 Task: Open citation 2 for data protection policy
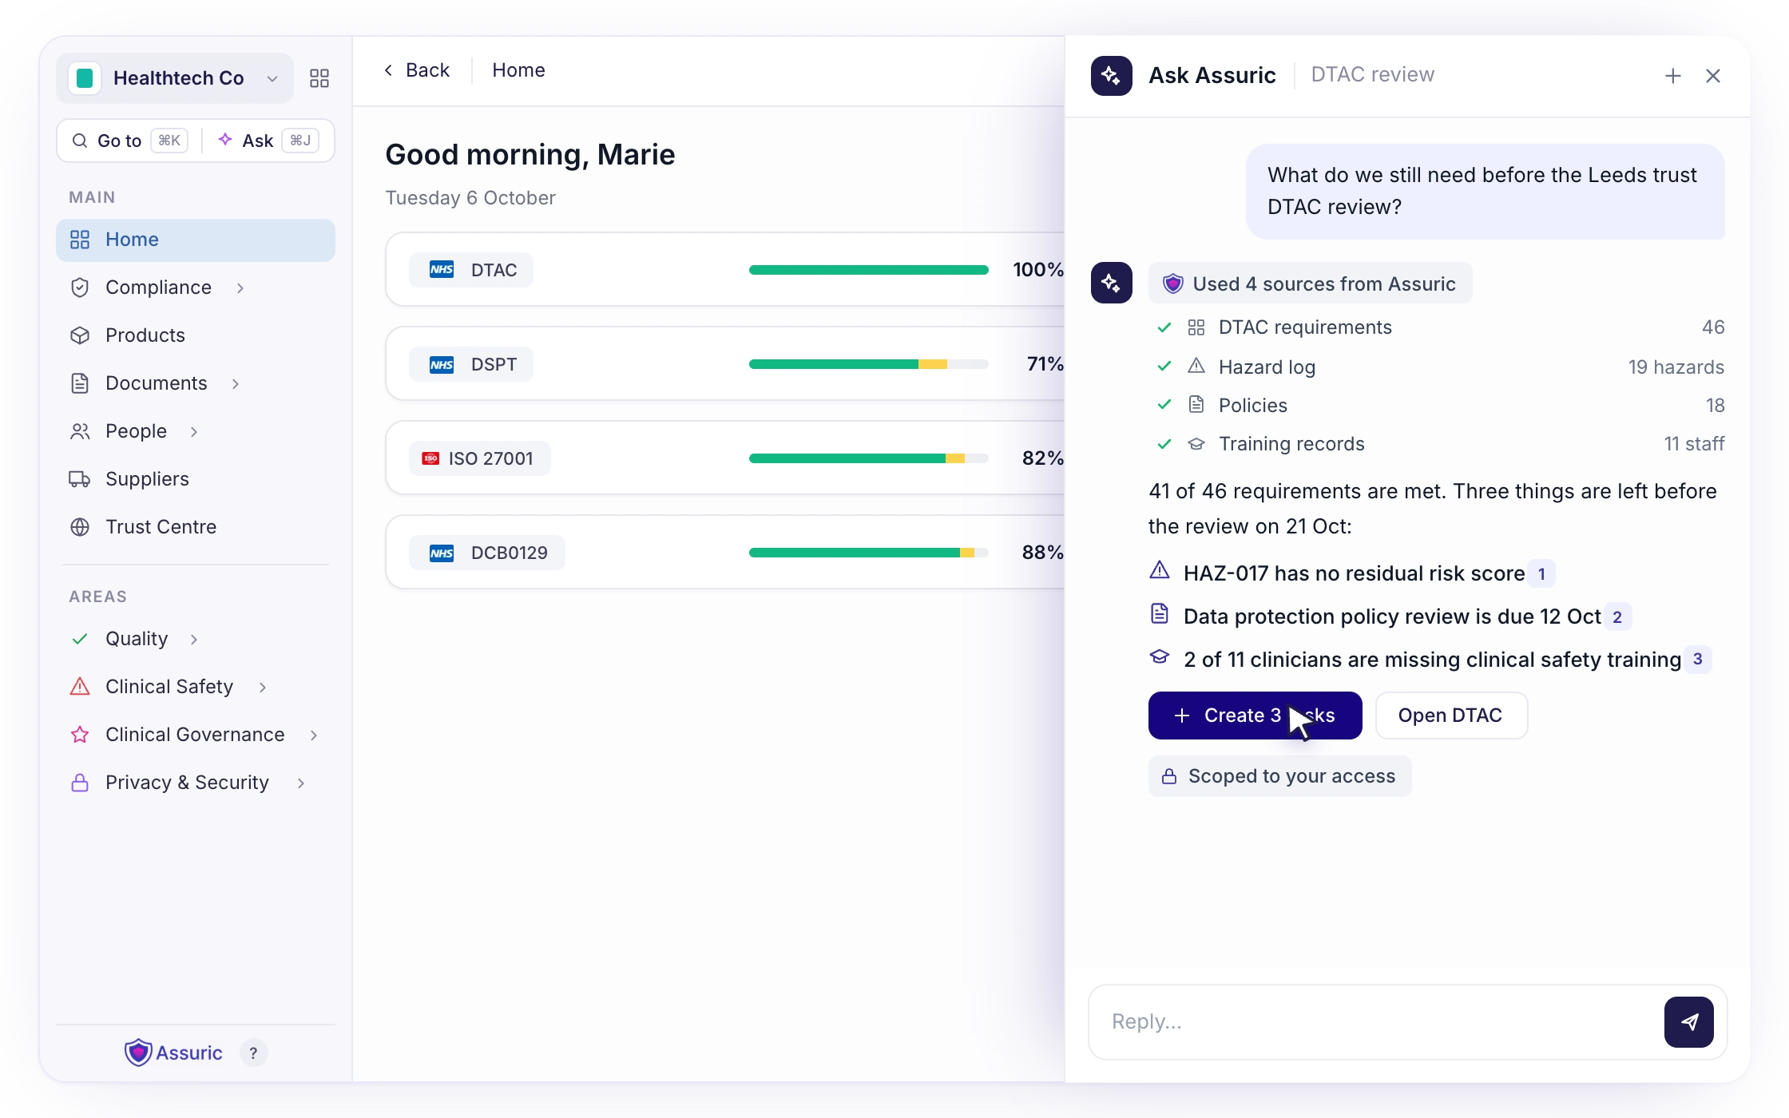click(x=1617, y=617)
